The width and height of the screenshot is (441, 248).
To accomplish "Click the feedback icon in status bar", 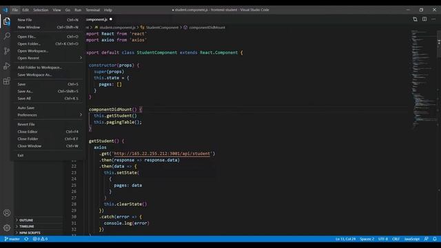I will point(426,239).
